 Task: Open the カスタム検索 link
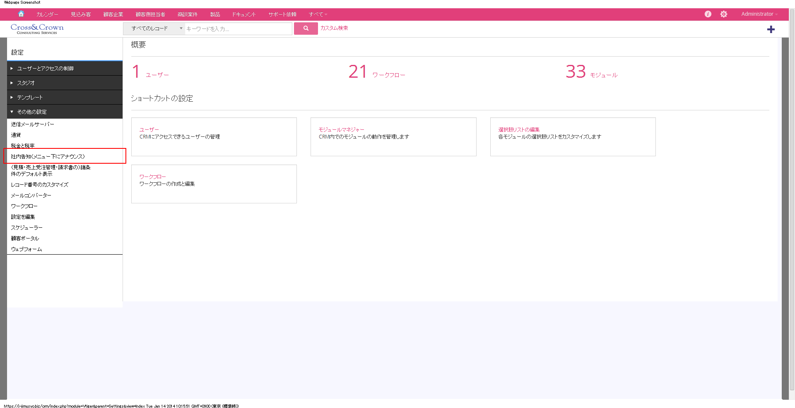click(x=334, y=29)
